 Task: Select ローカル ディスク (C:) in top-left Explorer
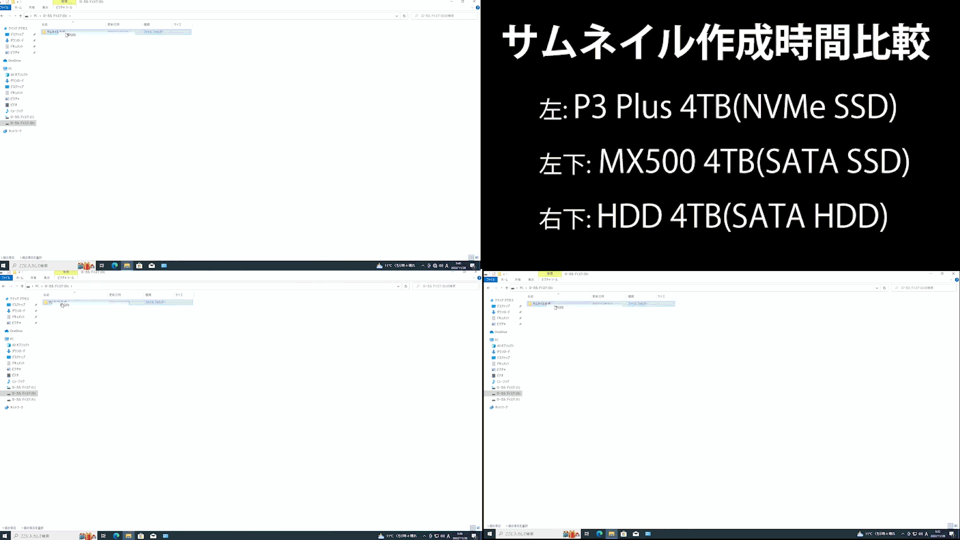(20, 117)
